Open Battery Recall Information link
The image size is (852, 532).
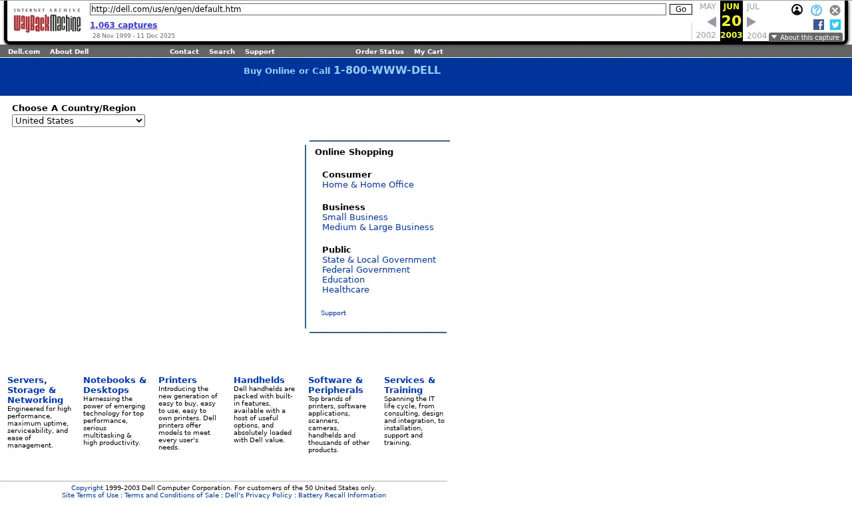pos(342,495)
